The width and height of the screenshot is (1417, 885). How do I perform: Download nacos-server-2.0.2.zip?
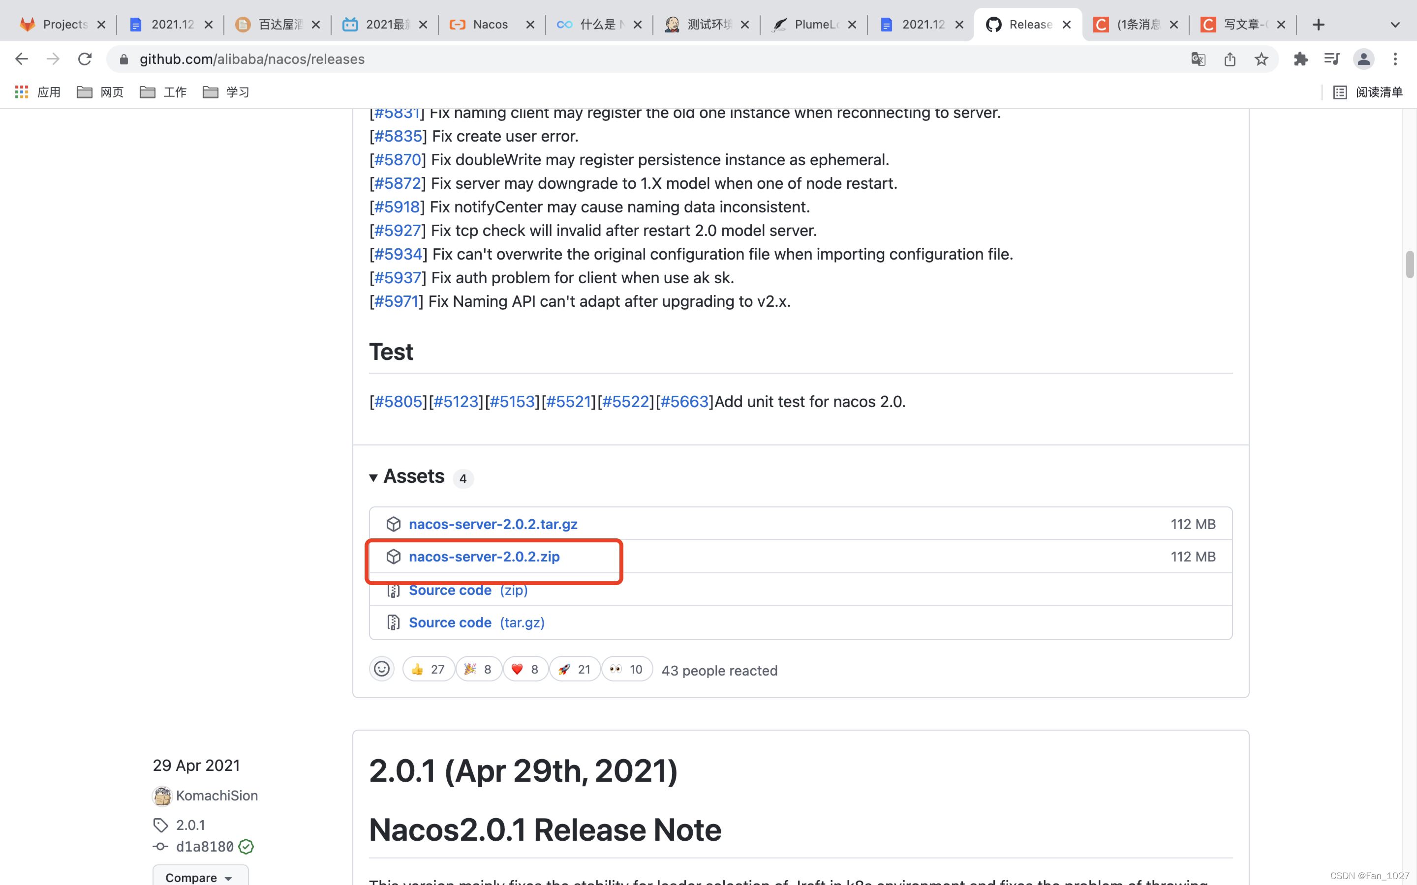[484, 557]
